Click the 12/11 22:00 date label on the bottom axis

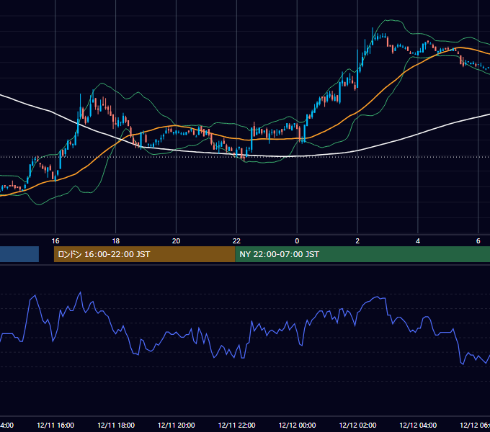pyautogui.click(x=236, y=425)
